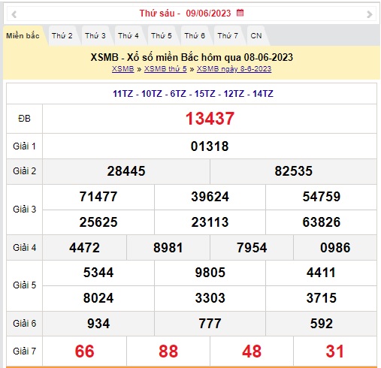Click the date text Thứ sáu 09/06/2023

[185, 13]
